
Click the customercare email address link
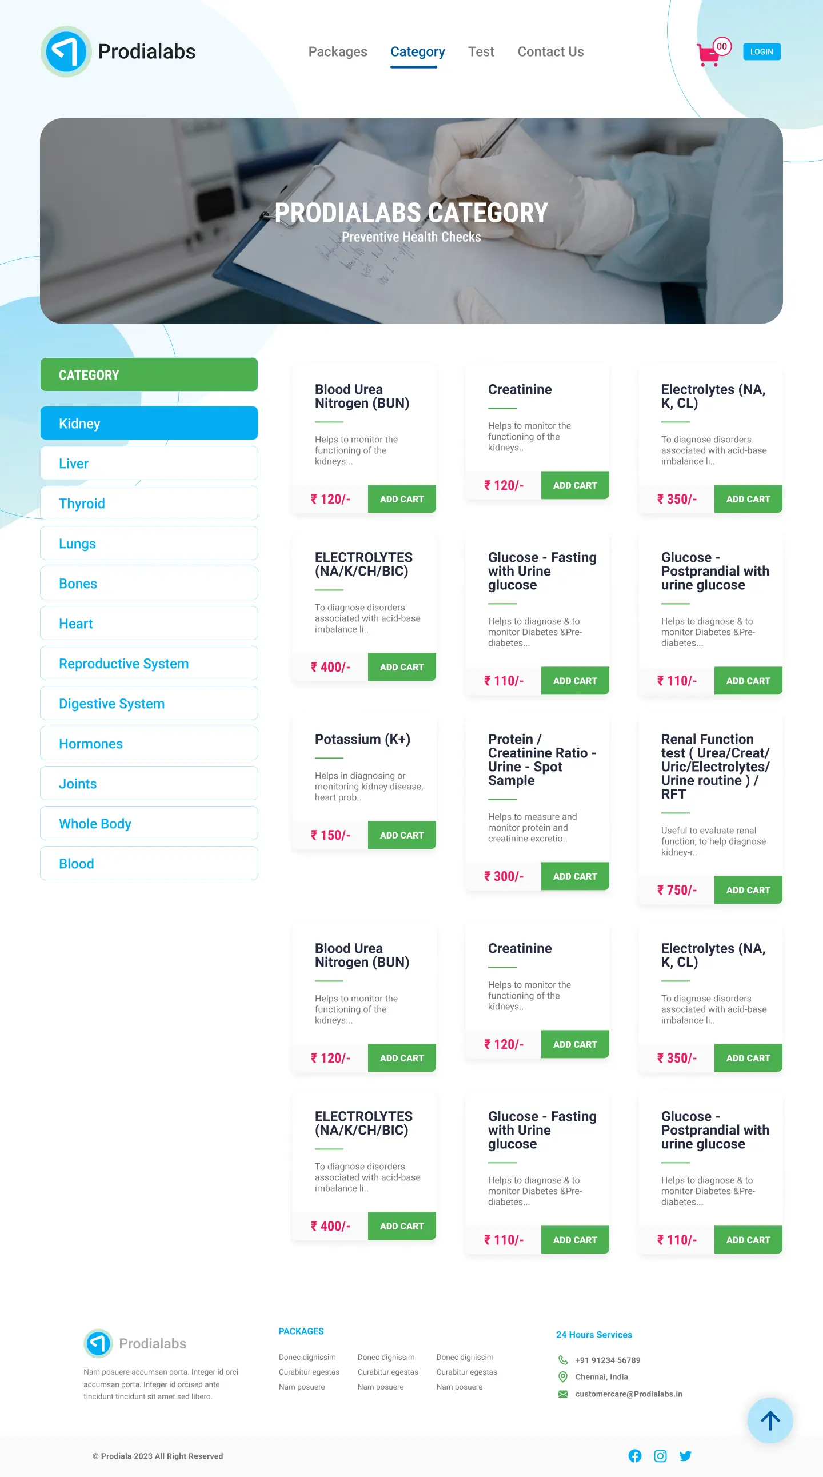tap(628, 1394)
